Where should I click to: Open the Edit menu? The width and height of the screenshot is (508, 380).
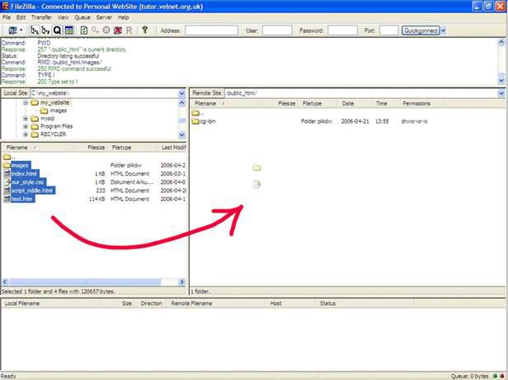click(x=21, y=17)
